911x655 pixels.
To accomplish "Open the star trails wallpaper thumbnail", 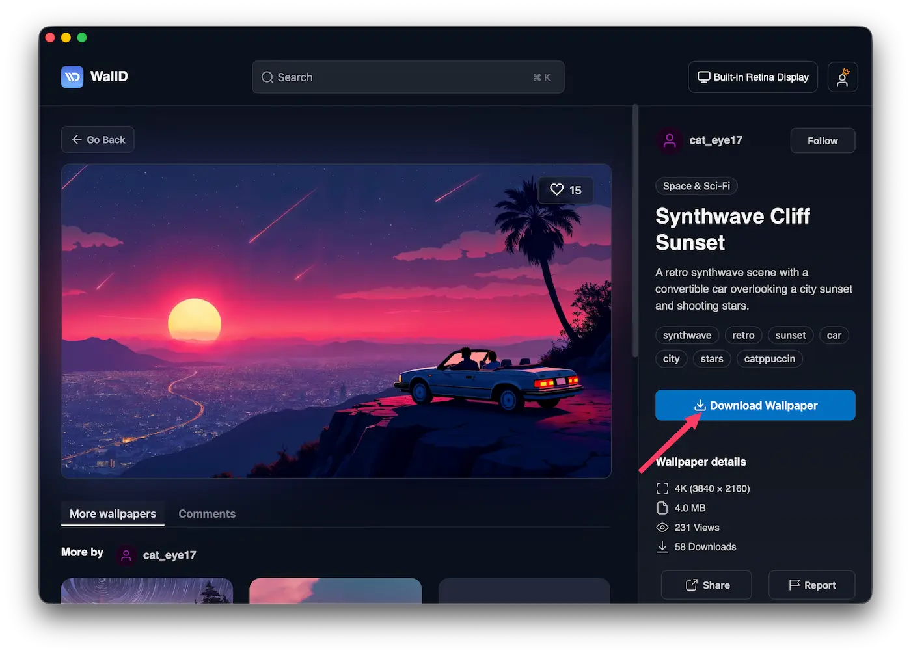I will click(146, 591).
